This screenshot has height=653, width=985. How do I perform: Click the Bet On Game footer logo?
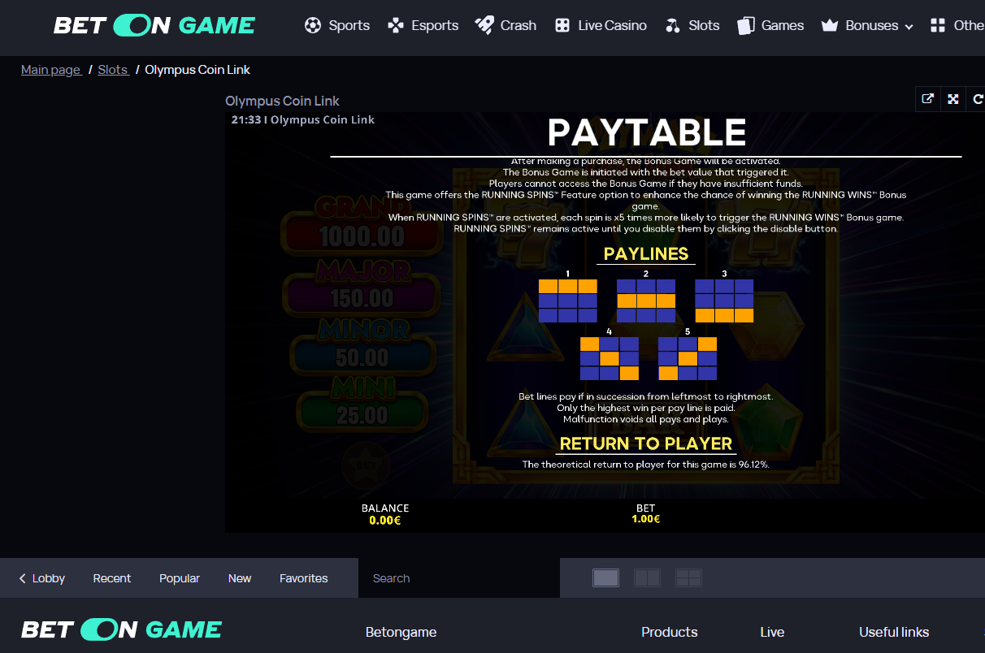point(122,629)
